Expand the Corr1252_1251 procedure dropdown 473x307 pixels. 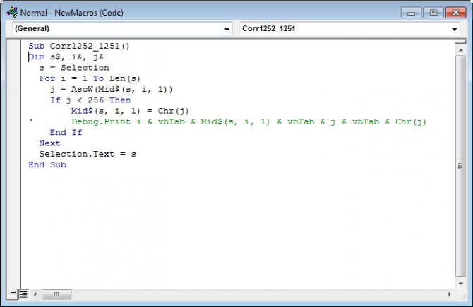tap(455, 30)
